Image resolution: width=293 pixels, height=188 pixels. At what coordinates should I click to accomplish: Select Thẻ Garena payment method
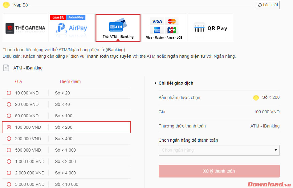click(x=26, y=28)
